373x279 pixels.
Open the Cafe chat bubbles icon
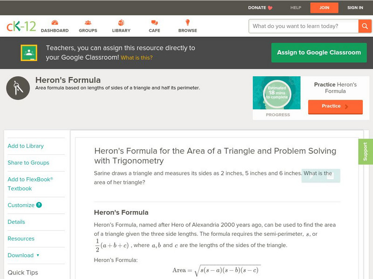click(x=154, y=23)
